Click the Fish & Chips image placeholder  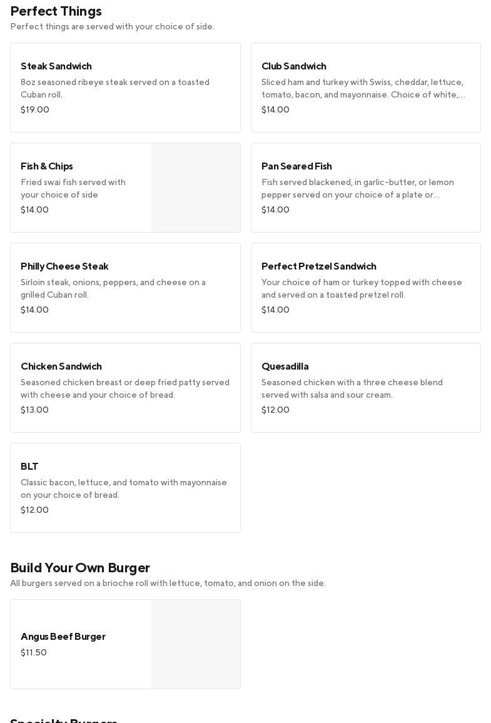[196, 188]
